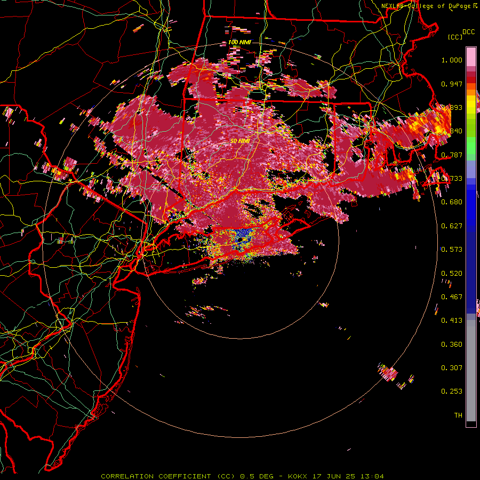480x480 pixels.
Task: Pick the bright green color bar segment
Action: tap(471, 146)
